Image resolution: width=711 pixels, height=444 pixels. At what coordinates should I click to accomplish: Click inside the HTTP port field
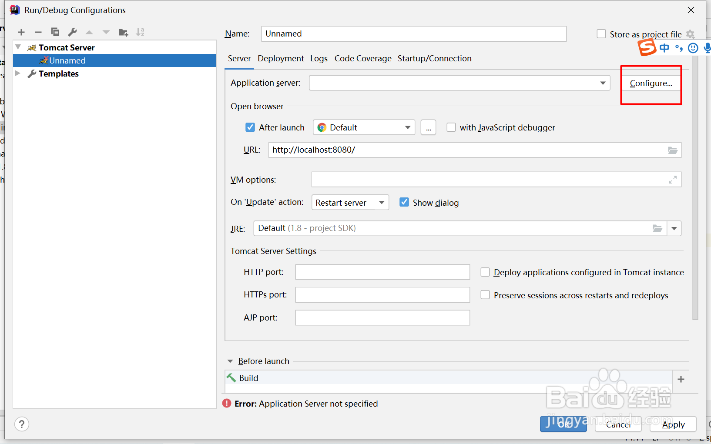[382, 272]
